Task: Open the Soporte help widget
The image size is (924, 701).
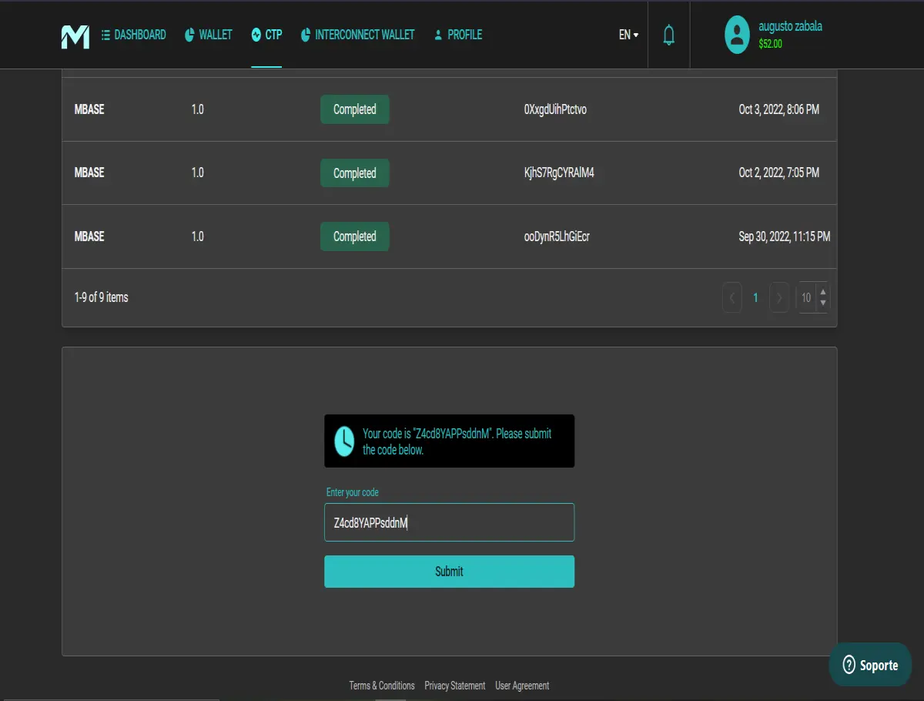Action: (x=870, y=665)
